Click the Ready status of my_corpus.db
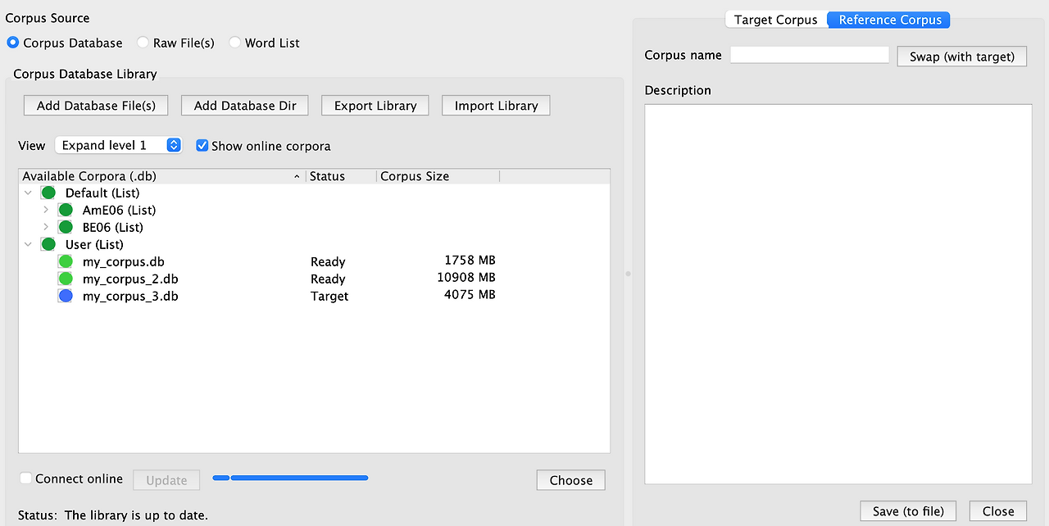Viewport: 1049px width, 526px height. tap(328, 261)
